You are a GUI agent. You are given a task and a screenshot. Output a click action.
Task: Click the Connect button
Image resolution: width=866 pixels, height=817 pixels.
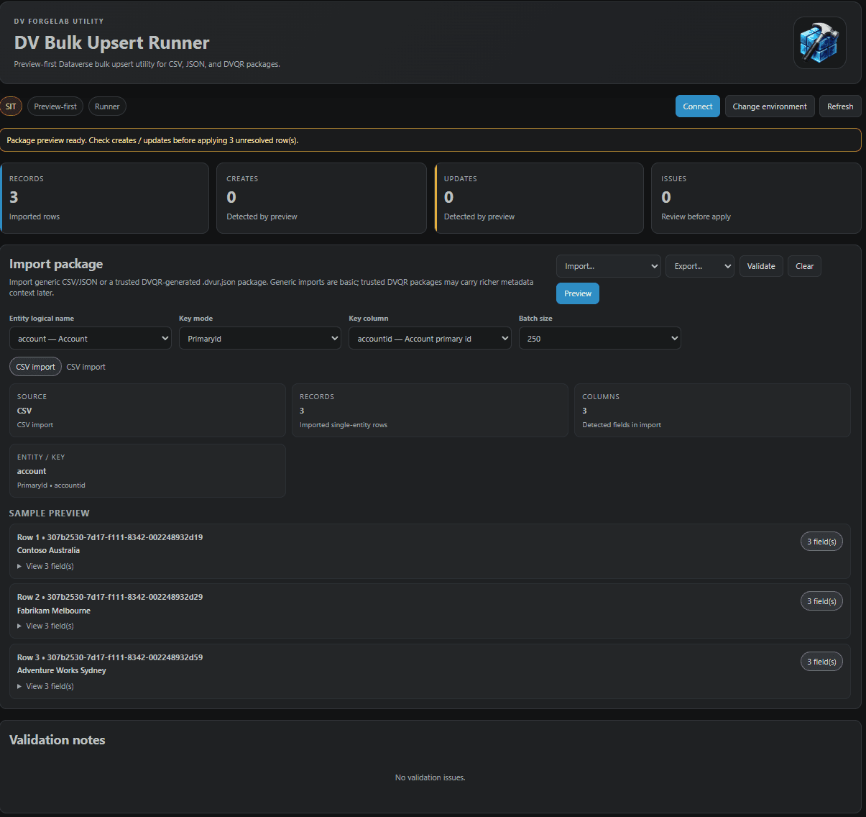(697, 106)
